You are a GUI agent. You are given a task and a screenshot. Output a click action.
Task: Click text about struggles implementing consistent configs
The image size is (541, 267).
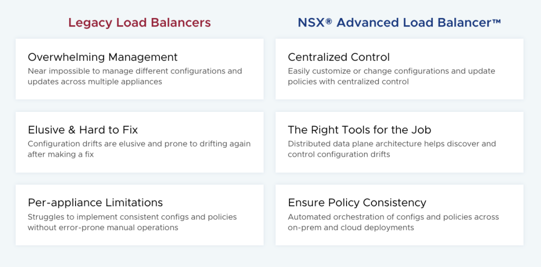[x=132, y=217]
